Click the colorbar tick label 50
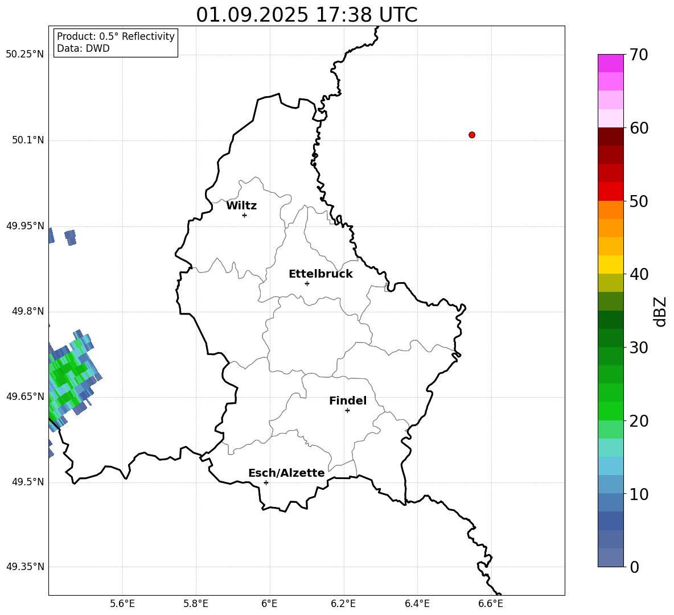The width and height of the screenshot is (674, 615). pyautogui.click(x=638, y=201)
